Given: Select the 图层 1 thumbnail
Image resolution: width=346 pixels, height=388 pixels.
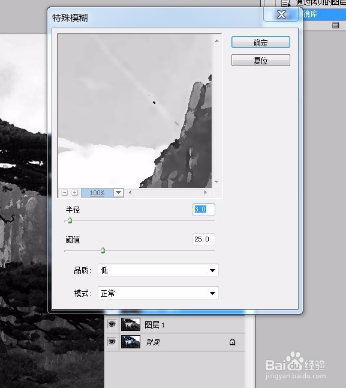Looking at the screenshot, I should (x=130, y=324).
